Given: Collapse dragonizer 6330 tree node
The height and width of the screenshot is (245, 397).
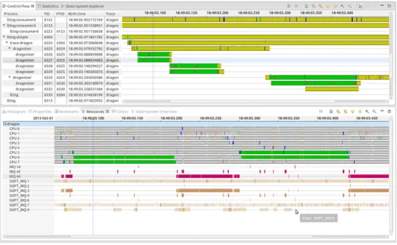Looking at the screenshot, I should tap(10, 77).
